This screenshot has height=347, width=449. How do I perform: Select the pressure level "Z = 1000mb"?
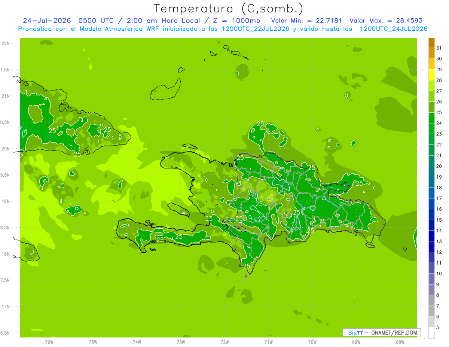237,21
